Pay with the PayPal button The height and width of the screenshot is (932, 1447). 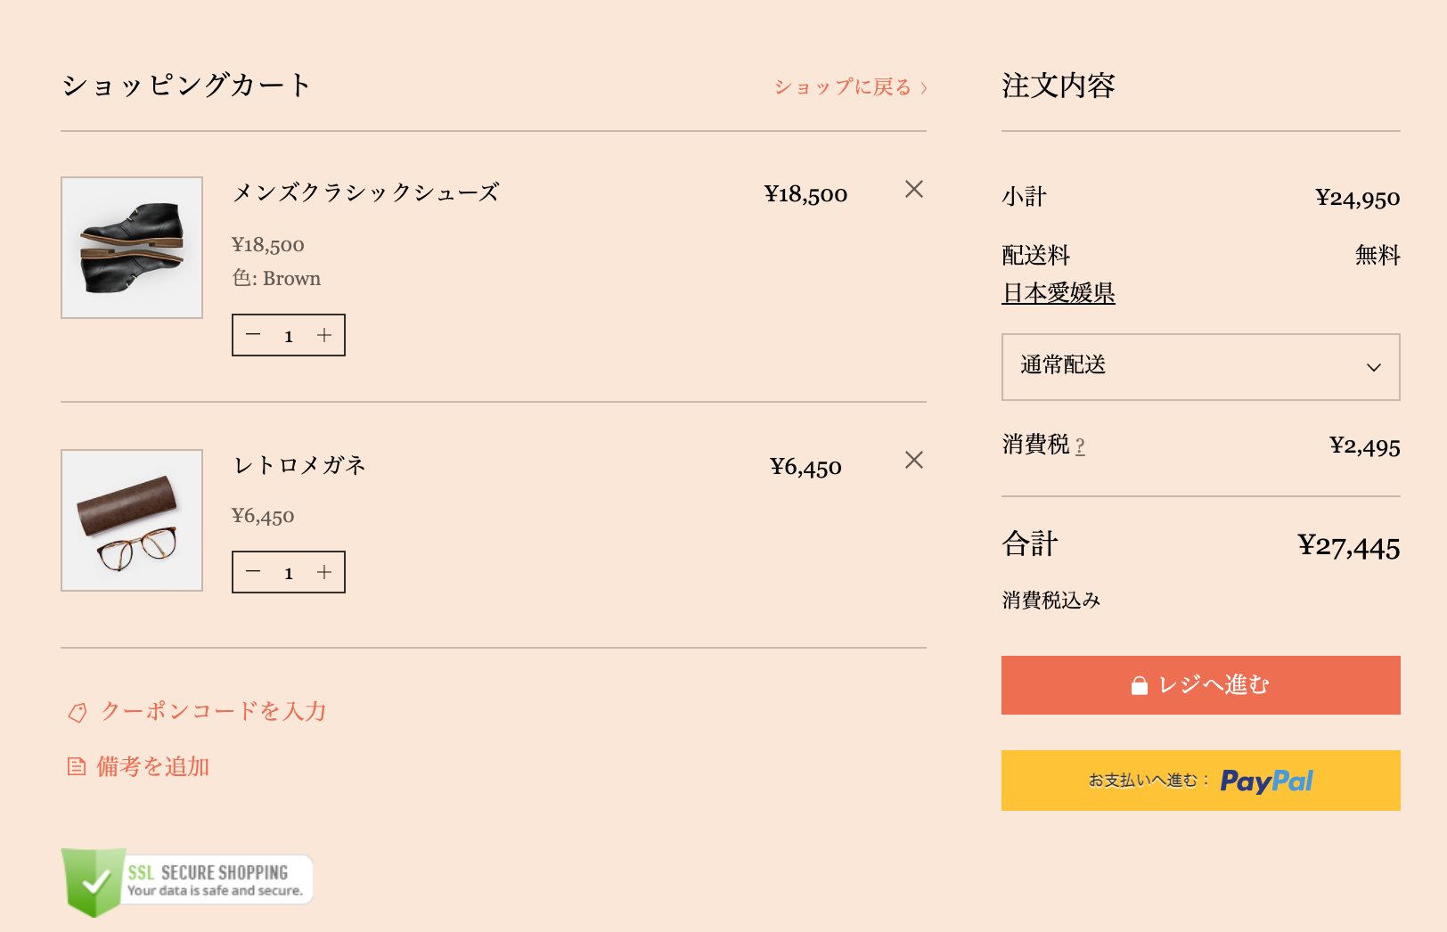coord(1199,781)
